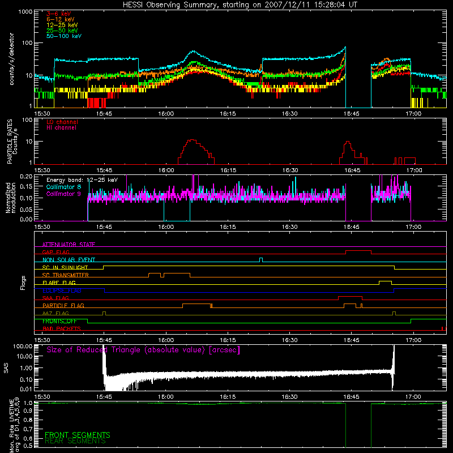Screen dimensions: 453x453
Task: Click the 17:00 tick label under flags panel
Action: pyautogui.click(x=413, y=340)
